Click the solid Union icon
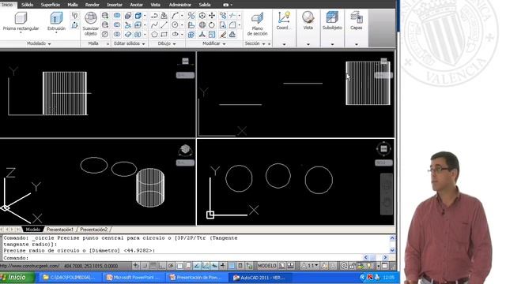 coord(117,16)
